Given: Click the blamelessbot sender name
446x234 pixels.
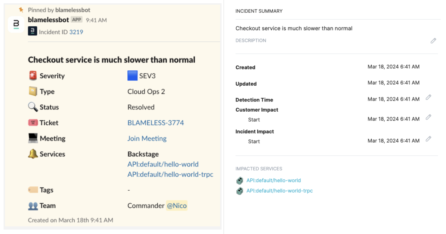Looking at the screenshot, I should point(48,20).
